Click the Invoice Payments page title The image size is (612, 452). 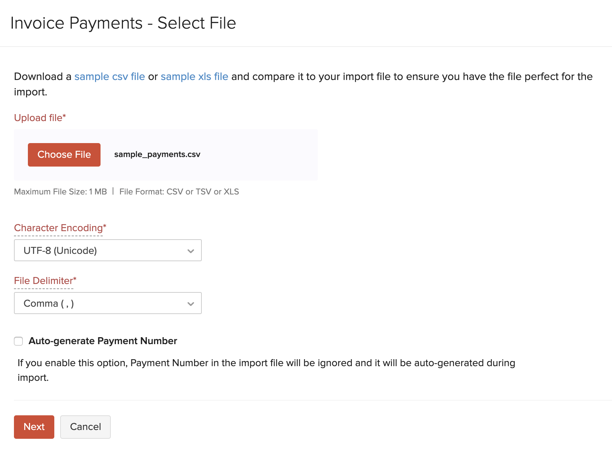pyautogui.click(x=123, y=23)
